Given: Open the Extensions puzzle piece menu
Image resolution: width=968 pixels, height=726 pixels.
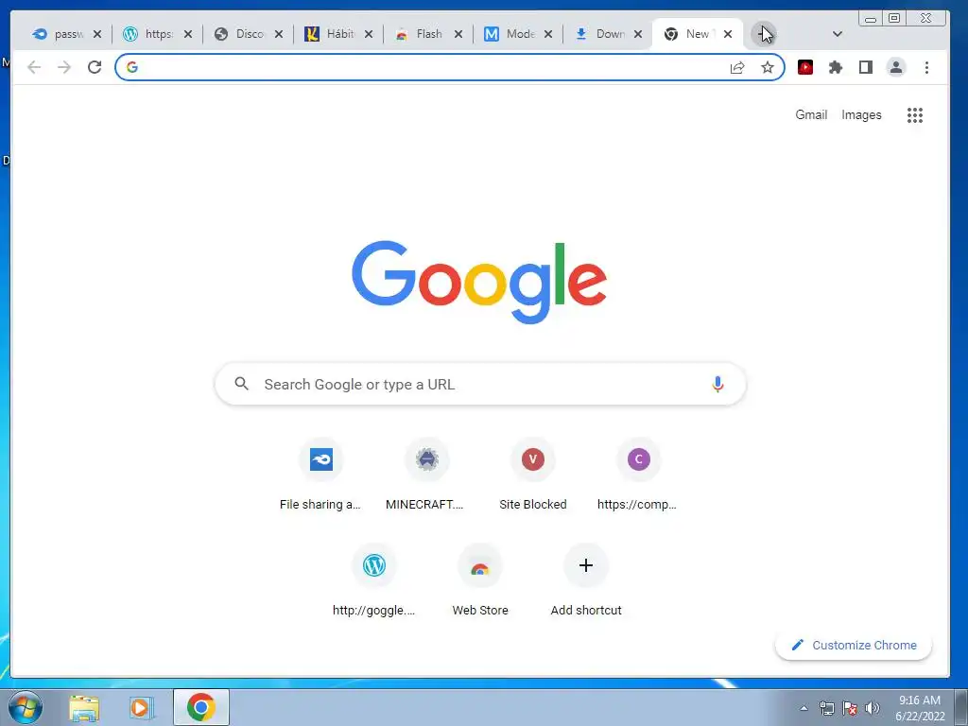Looking at the screenshot, I should pos(836,67).
